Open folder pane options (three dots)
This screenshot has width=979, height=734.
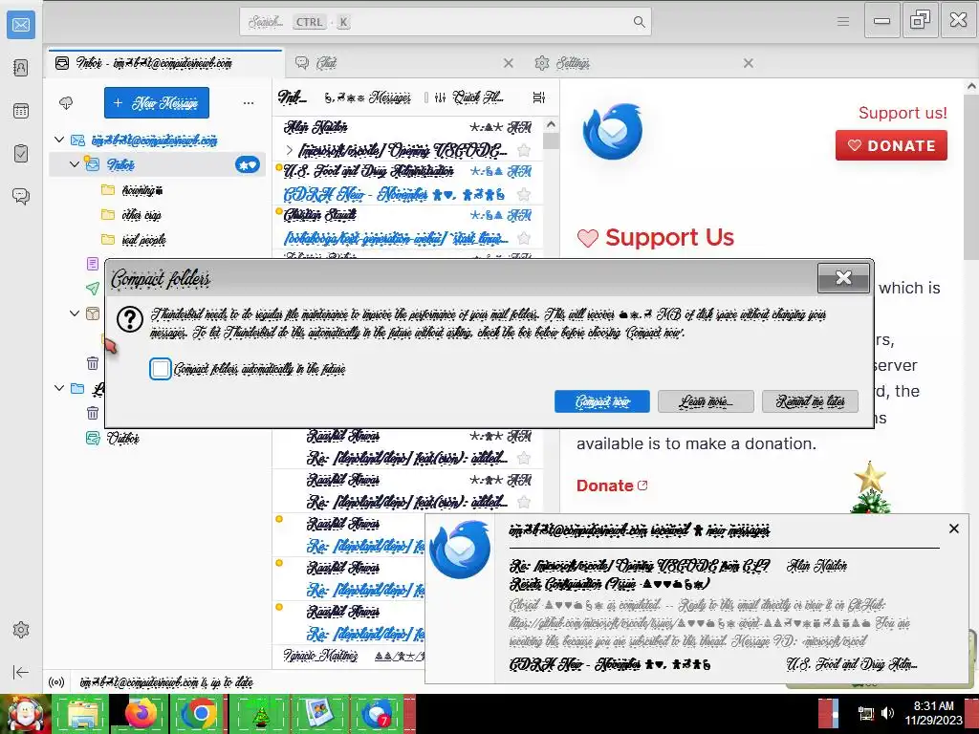[x=249, y=103]
